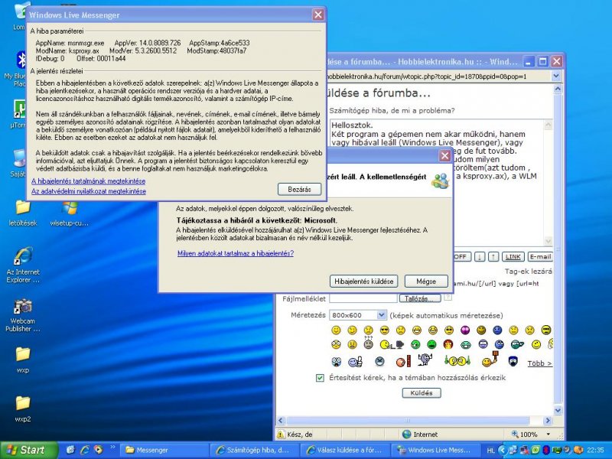Viewport: 612px width, 459px height.
Task: Click Hibajelentés küldése button
Action: (364, 281)
